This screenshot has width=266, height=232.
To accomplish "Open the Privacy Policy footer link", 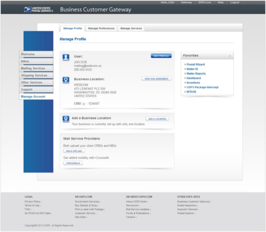I will coord(33,202).
